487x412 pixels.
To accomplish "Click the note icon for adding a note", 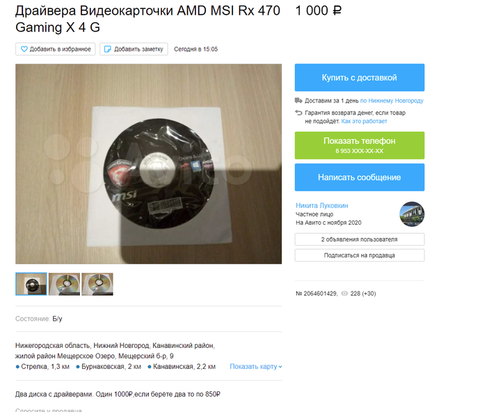I will point(107,49).
